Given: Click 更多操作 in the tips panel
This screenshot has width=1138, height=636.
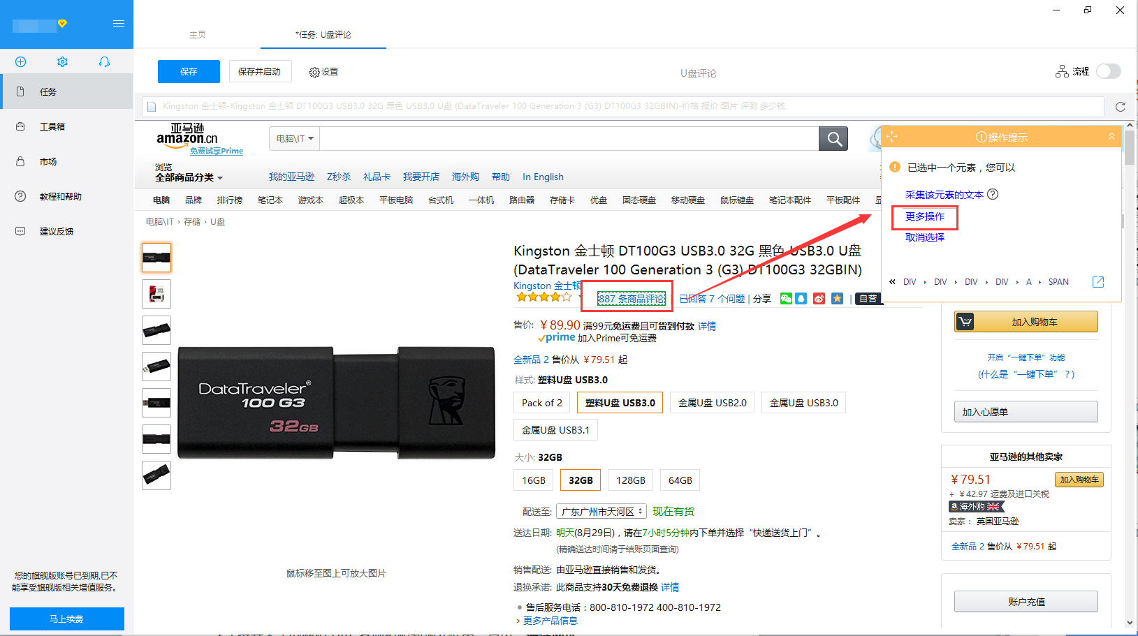Looking at the screenshot, I should pos(925,216).
